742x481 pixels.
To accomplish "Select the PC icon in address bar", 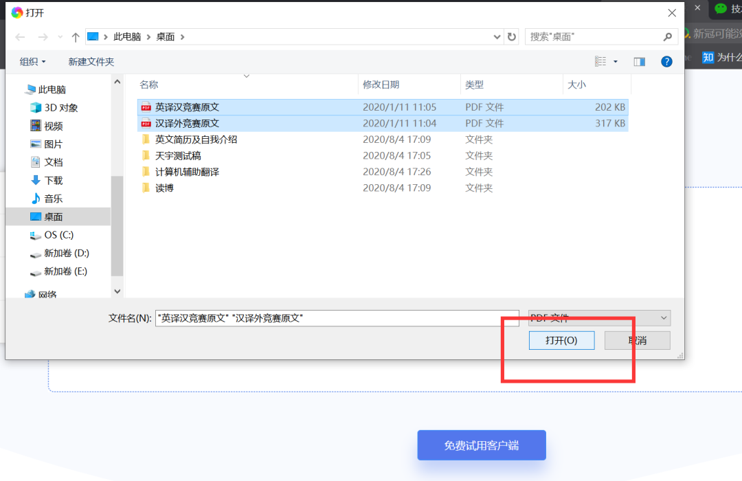I will pos(93,36).
